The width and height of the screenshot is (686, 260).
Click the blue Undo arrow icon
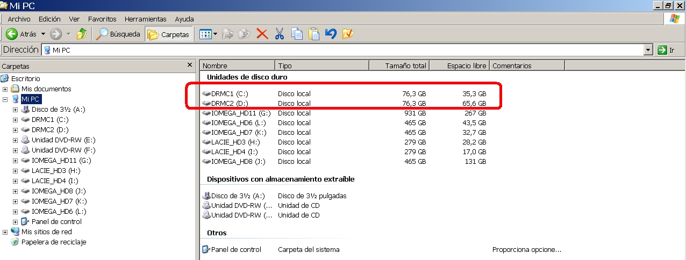click(331, 34)
